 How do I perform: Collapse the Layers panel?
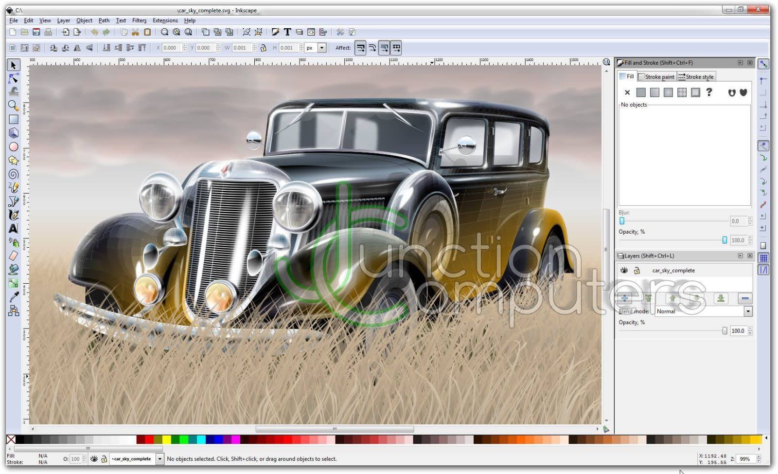pos(740,256)
